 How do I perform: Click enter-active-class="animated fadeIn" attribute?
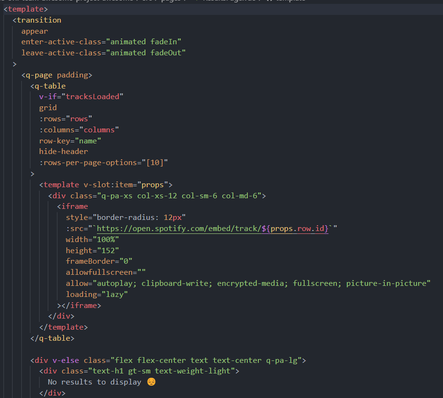coord(101,42)
